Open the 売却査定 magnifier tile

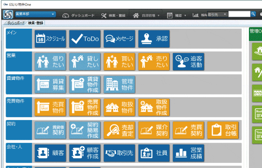point(119,130)
